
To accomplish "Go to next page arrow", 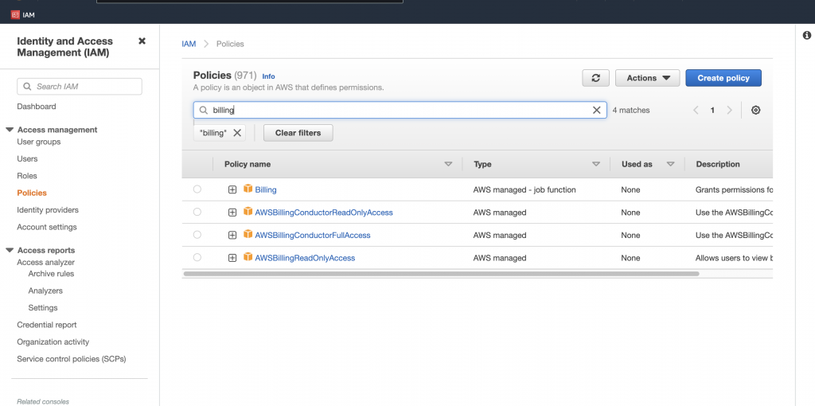I will point(729,110).
